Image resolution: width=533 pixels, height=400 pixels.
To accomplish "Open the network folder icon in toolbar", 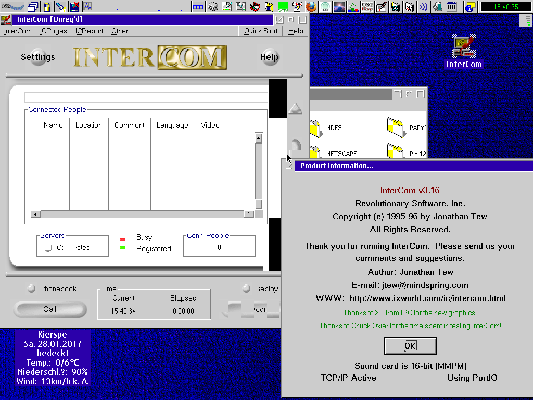I will pyautogui.click(x=396, y=6).
